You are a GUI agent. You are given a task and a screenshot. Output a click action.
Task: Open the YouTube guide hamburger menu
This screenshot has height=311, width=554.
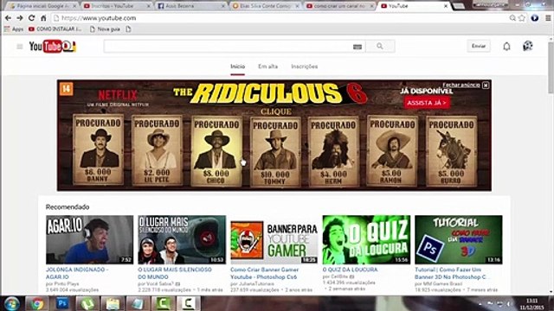pos(19,47)
